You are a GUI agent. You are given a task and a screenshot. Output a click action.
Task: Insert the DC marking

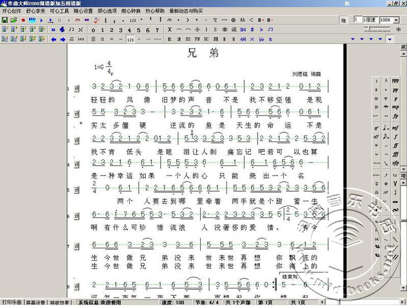click(206, 39)
